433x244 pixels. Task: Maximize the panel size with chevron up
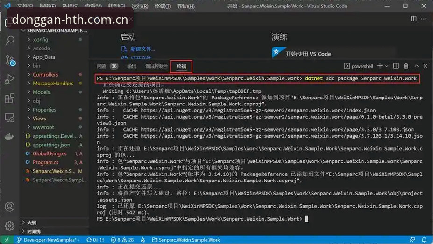(417, 66)
